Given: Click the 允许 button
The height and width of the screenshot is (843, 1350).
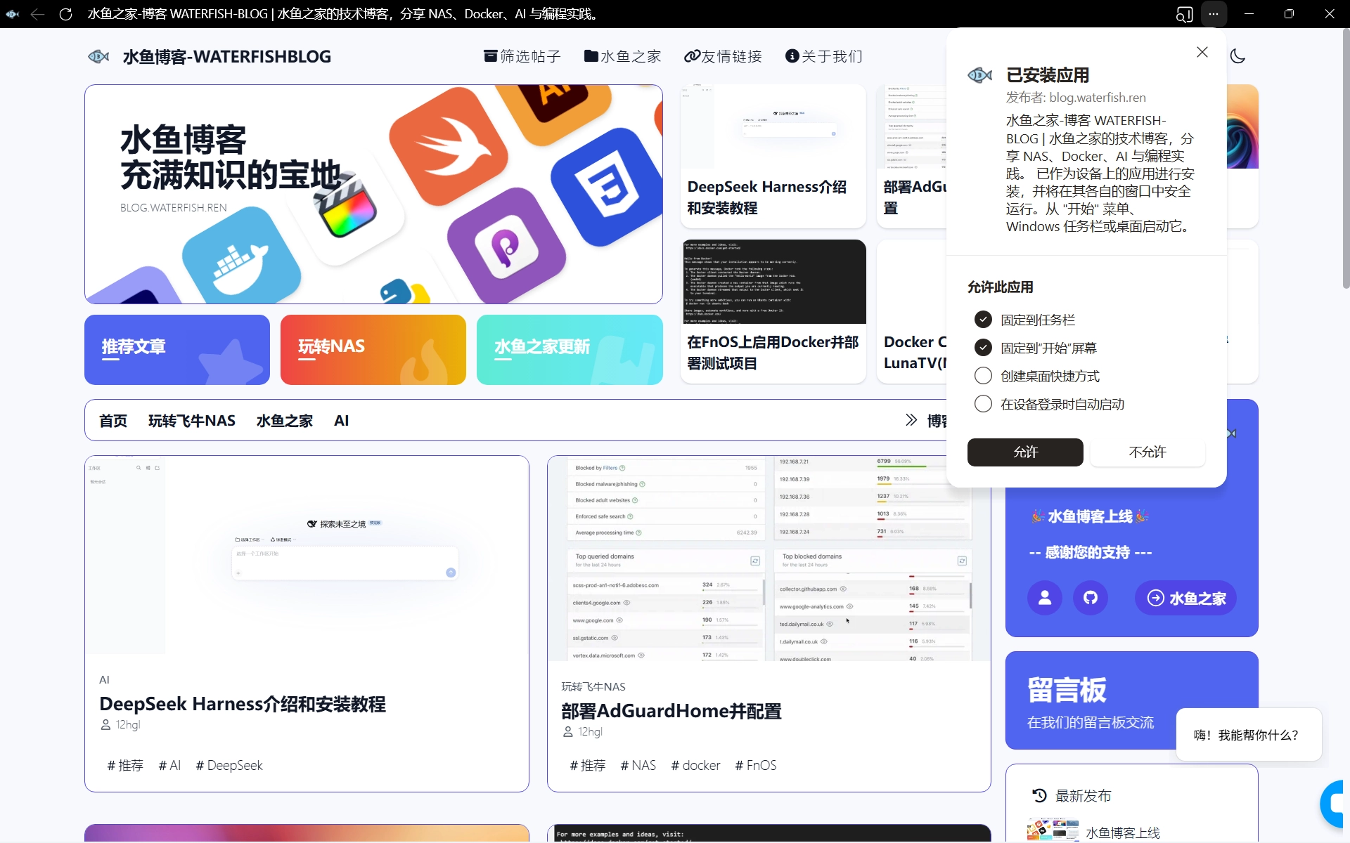Looking at the screenshot, I should point(1025,452).
